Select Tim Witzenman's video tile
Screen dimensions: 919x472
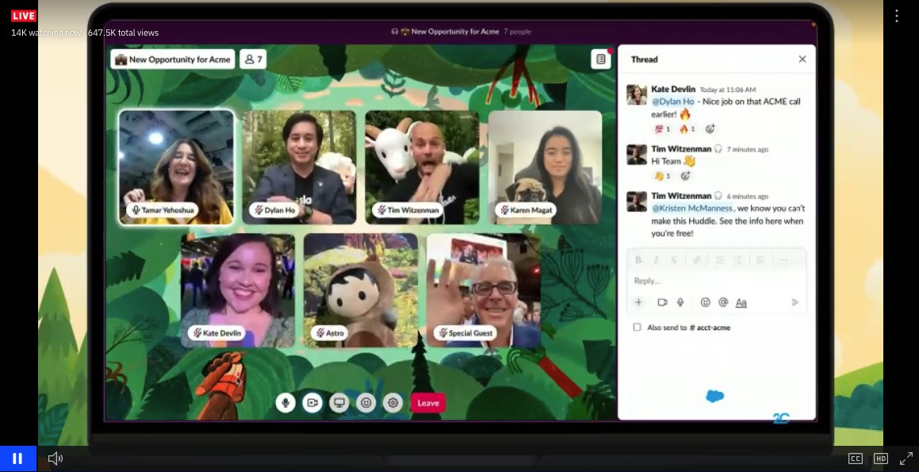(x=422, y=167)
